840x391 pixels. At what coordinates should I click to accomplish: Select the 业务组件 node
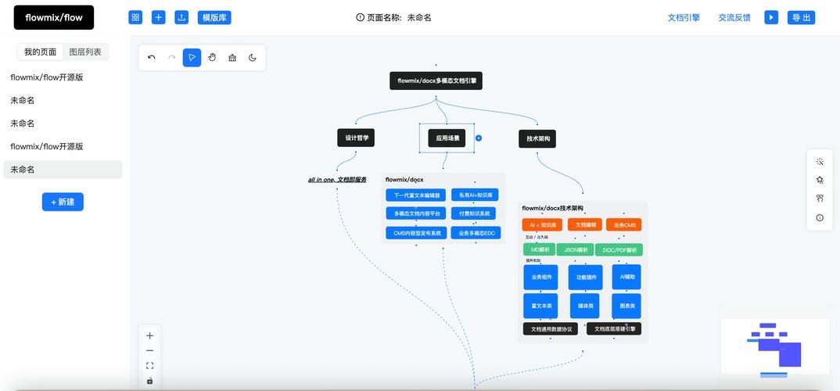[540, 277]
